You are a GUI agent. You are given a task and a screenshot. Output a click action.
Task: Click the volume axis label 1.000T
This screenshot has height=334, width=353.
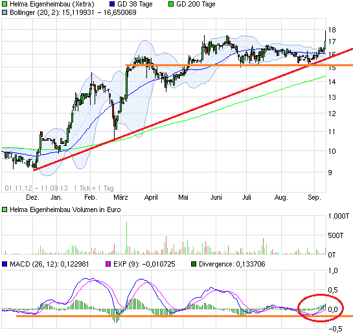point(338,216)
